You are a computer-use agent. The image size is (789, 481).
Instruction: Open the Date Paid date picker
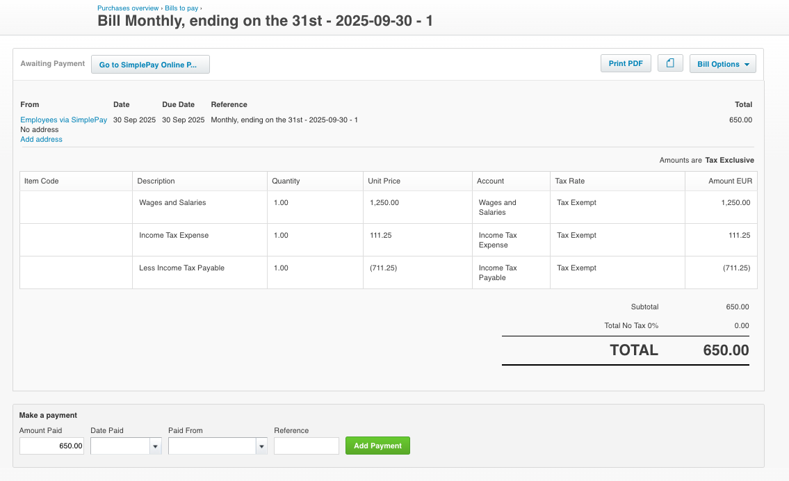pyautogui.click(x=154, y=446)
